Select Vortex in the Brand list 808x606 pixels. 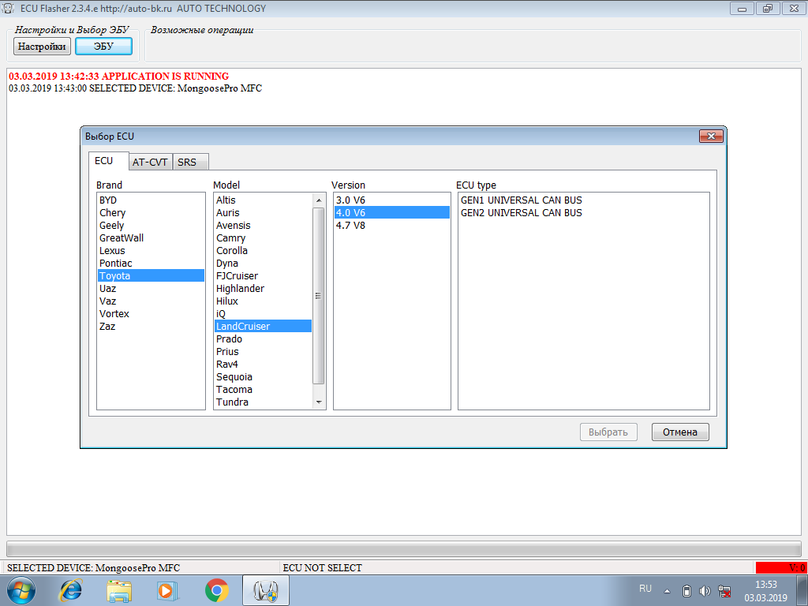pyautogui.click(x=151, y=314)
